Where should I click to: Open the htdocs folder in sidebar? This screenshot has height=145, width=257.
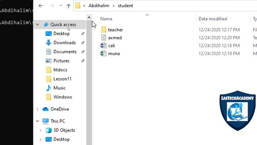coord(60,70)
